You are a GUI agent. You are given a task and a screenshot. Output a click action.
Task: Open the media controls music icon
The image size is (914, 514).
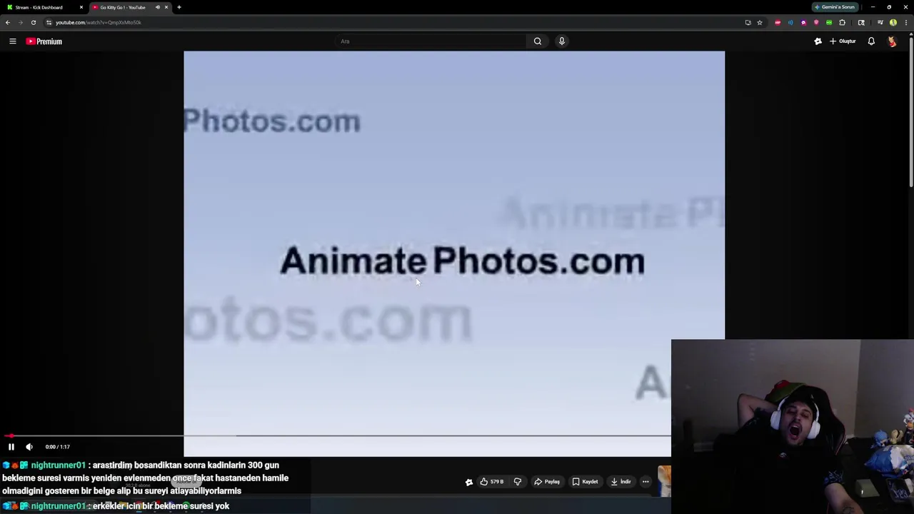point(880,22)
